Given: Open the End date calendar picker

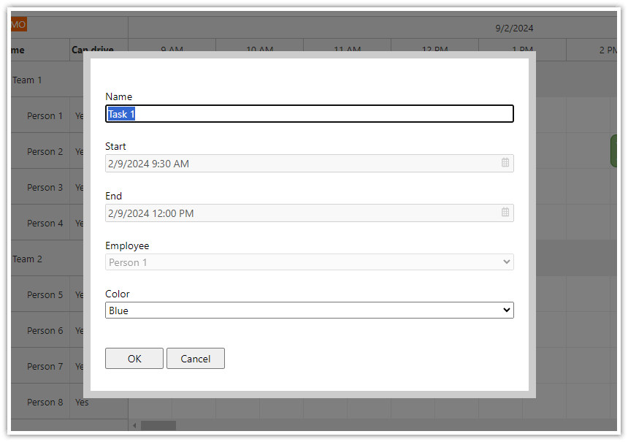Looking at the screenshot, I should point(505,213).
